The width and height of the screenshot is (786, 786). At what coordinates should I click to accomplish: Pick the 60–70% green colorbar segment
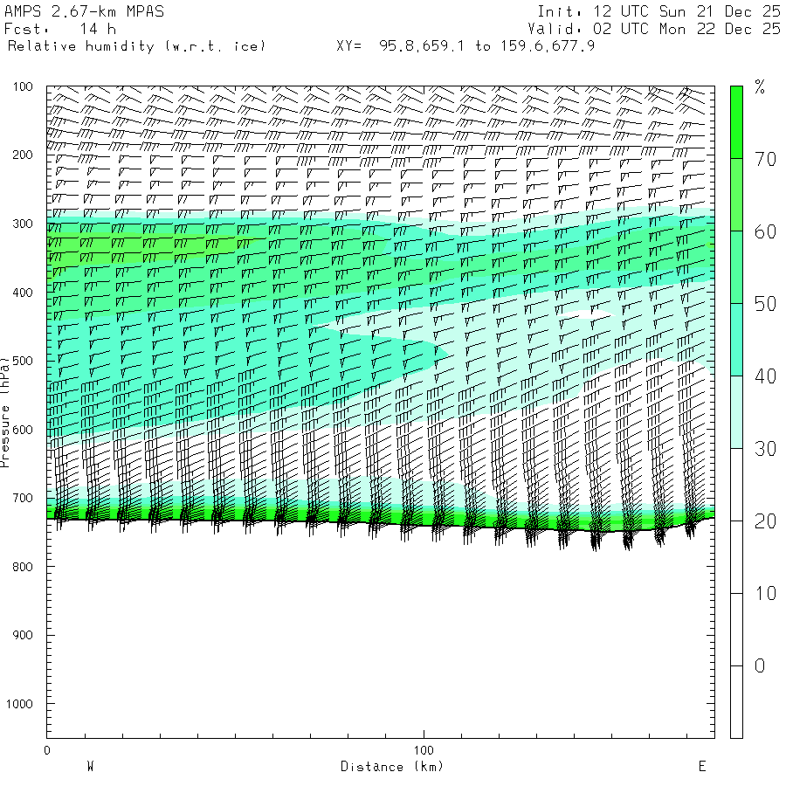[736, 195]
